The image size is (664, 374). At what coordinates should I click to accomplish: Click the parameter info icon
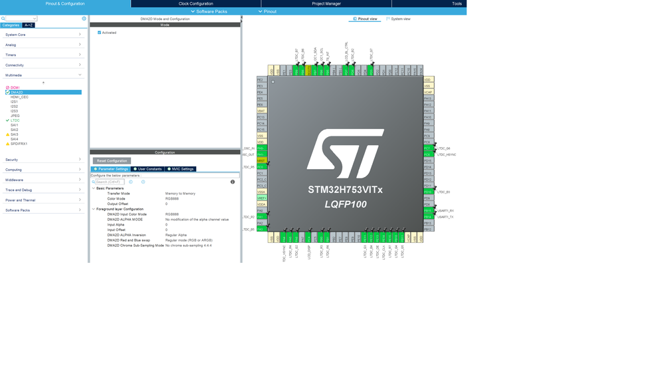click(x=233, y=182)
